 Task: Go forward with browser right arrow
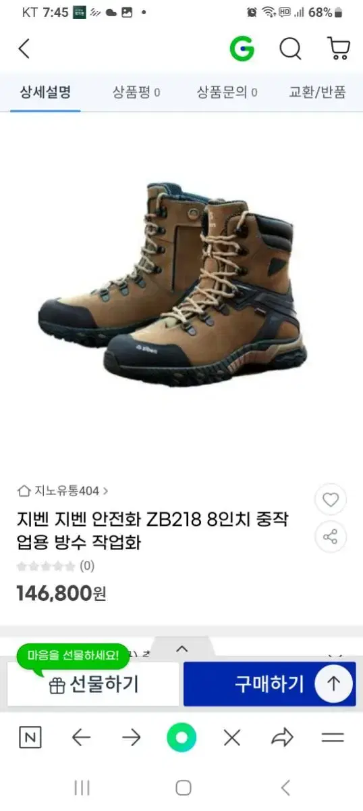pyautogui.click(x=131, y=737)
